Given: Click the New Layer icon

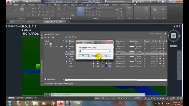Looking at the screenshot, I should tap(66, 37).
